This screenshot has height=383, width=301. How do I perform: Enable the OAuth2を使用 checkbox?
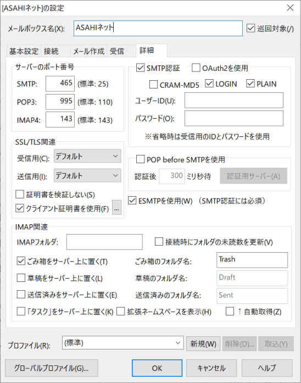[196, 68]
